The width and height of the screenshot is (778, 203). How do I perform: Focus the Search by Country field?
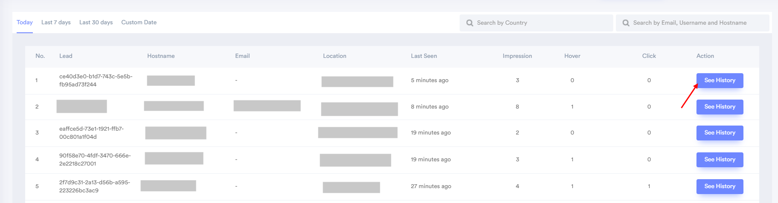(536, 23)
